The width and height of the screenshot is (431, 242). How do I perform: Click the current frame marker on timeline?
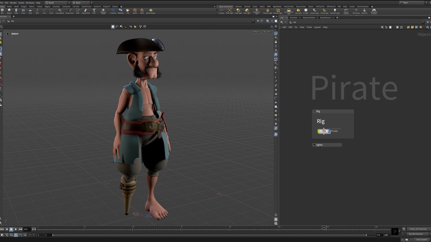pos(324,228)
